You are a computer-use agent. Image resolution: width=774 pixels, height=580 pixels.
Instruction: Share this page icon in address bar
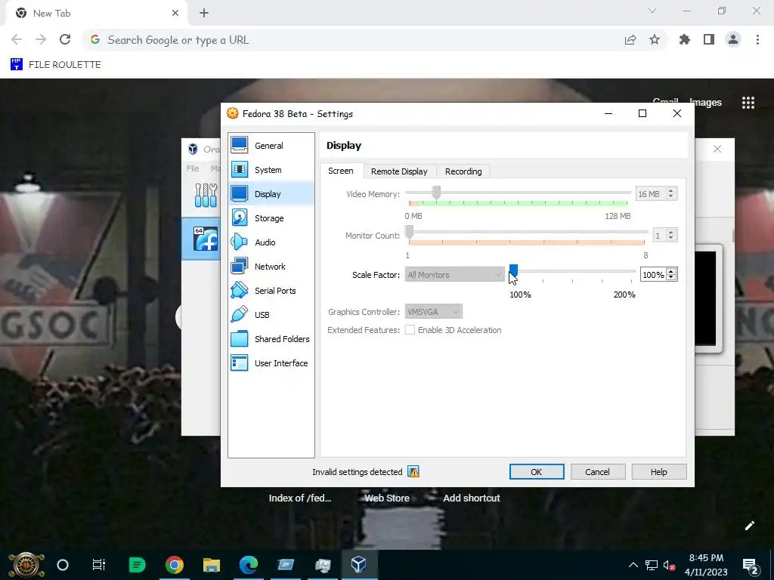click(x=630, y=39)
